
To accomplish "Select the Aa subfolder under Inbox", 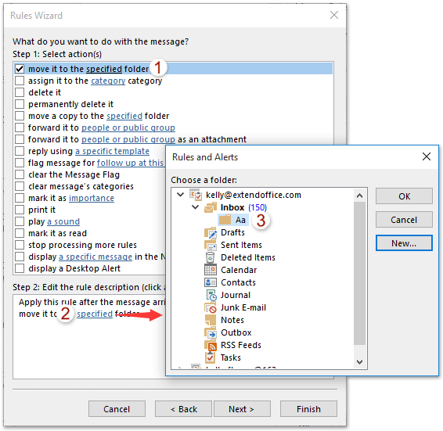I will [234, 220].
